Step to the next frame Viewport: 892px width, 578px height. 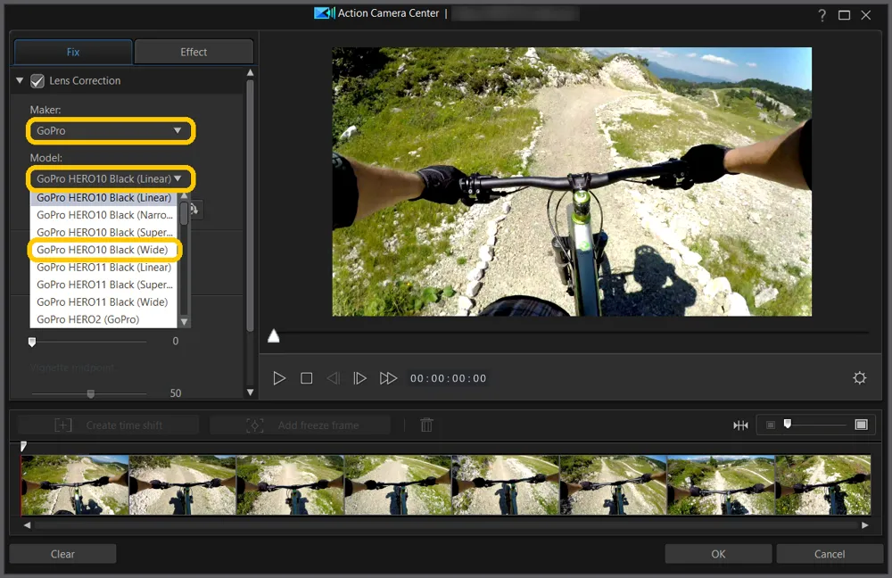click(359, 378)
